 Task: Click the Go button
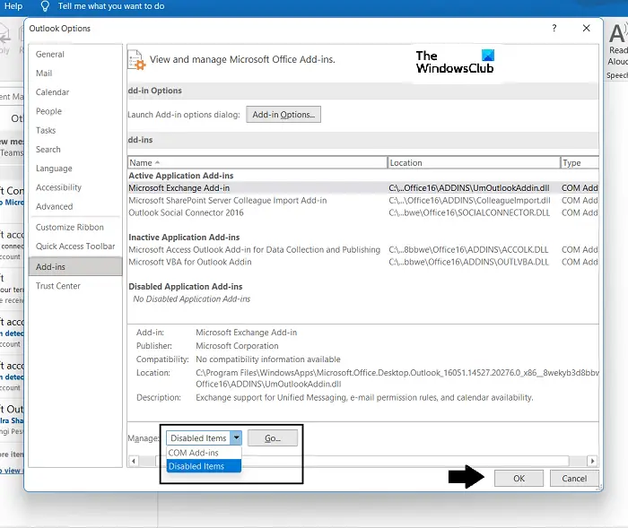(x=273, y=438)
